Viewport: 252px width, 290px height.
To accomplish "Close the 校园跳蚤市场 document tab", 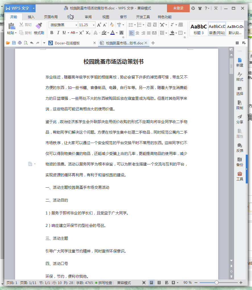I will 146,43.
